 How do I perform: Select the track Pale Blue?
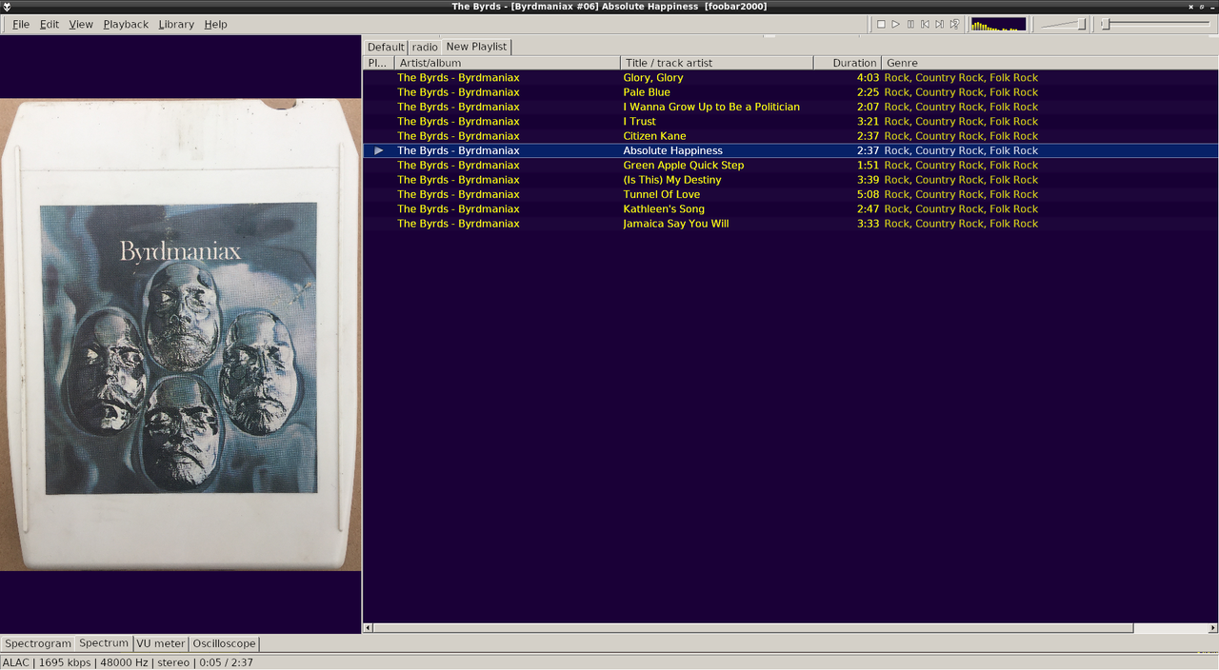790,92
